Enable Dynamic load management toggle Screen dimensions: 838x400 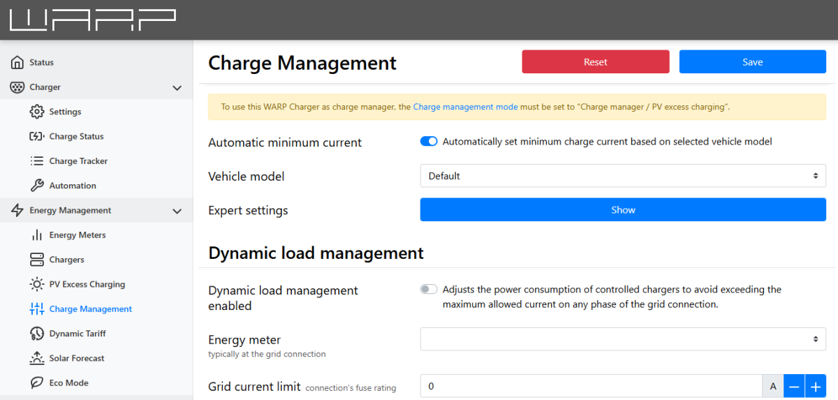(429, 290)
